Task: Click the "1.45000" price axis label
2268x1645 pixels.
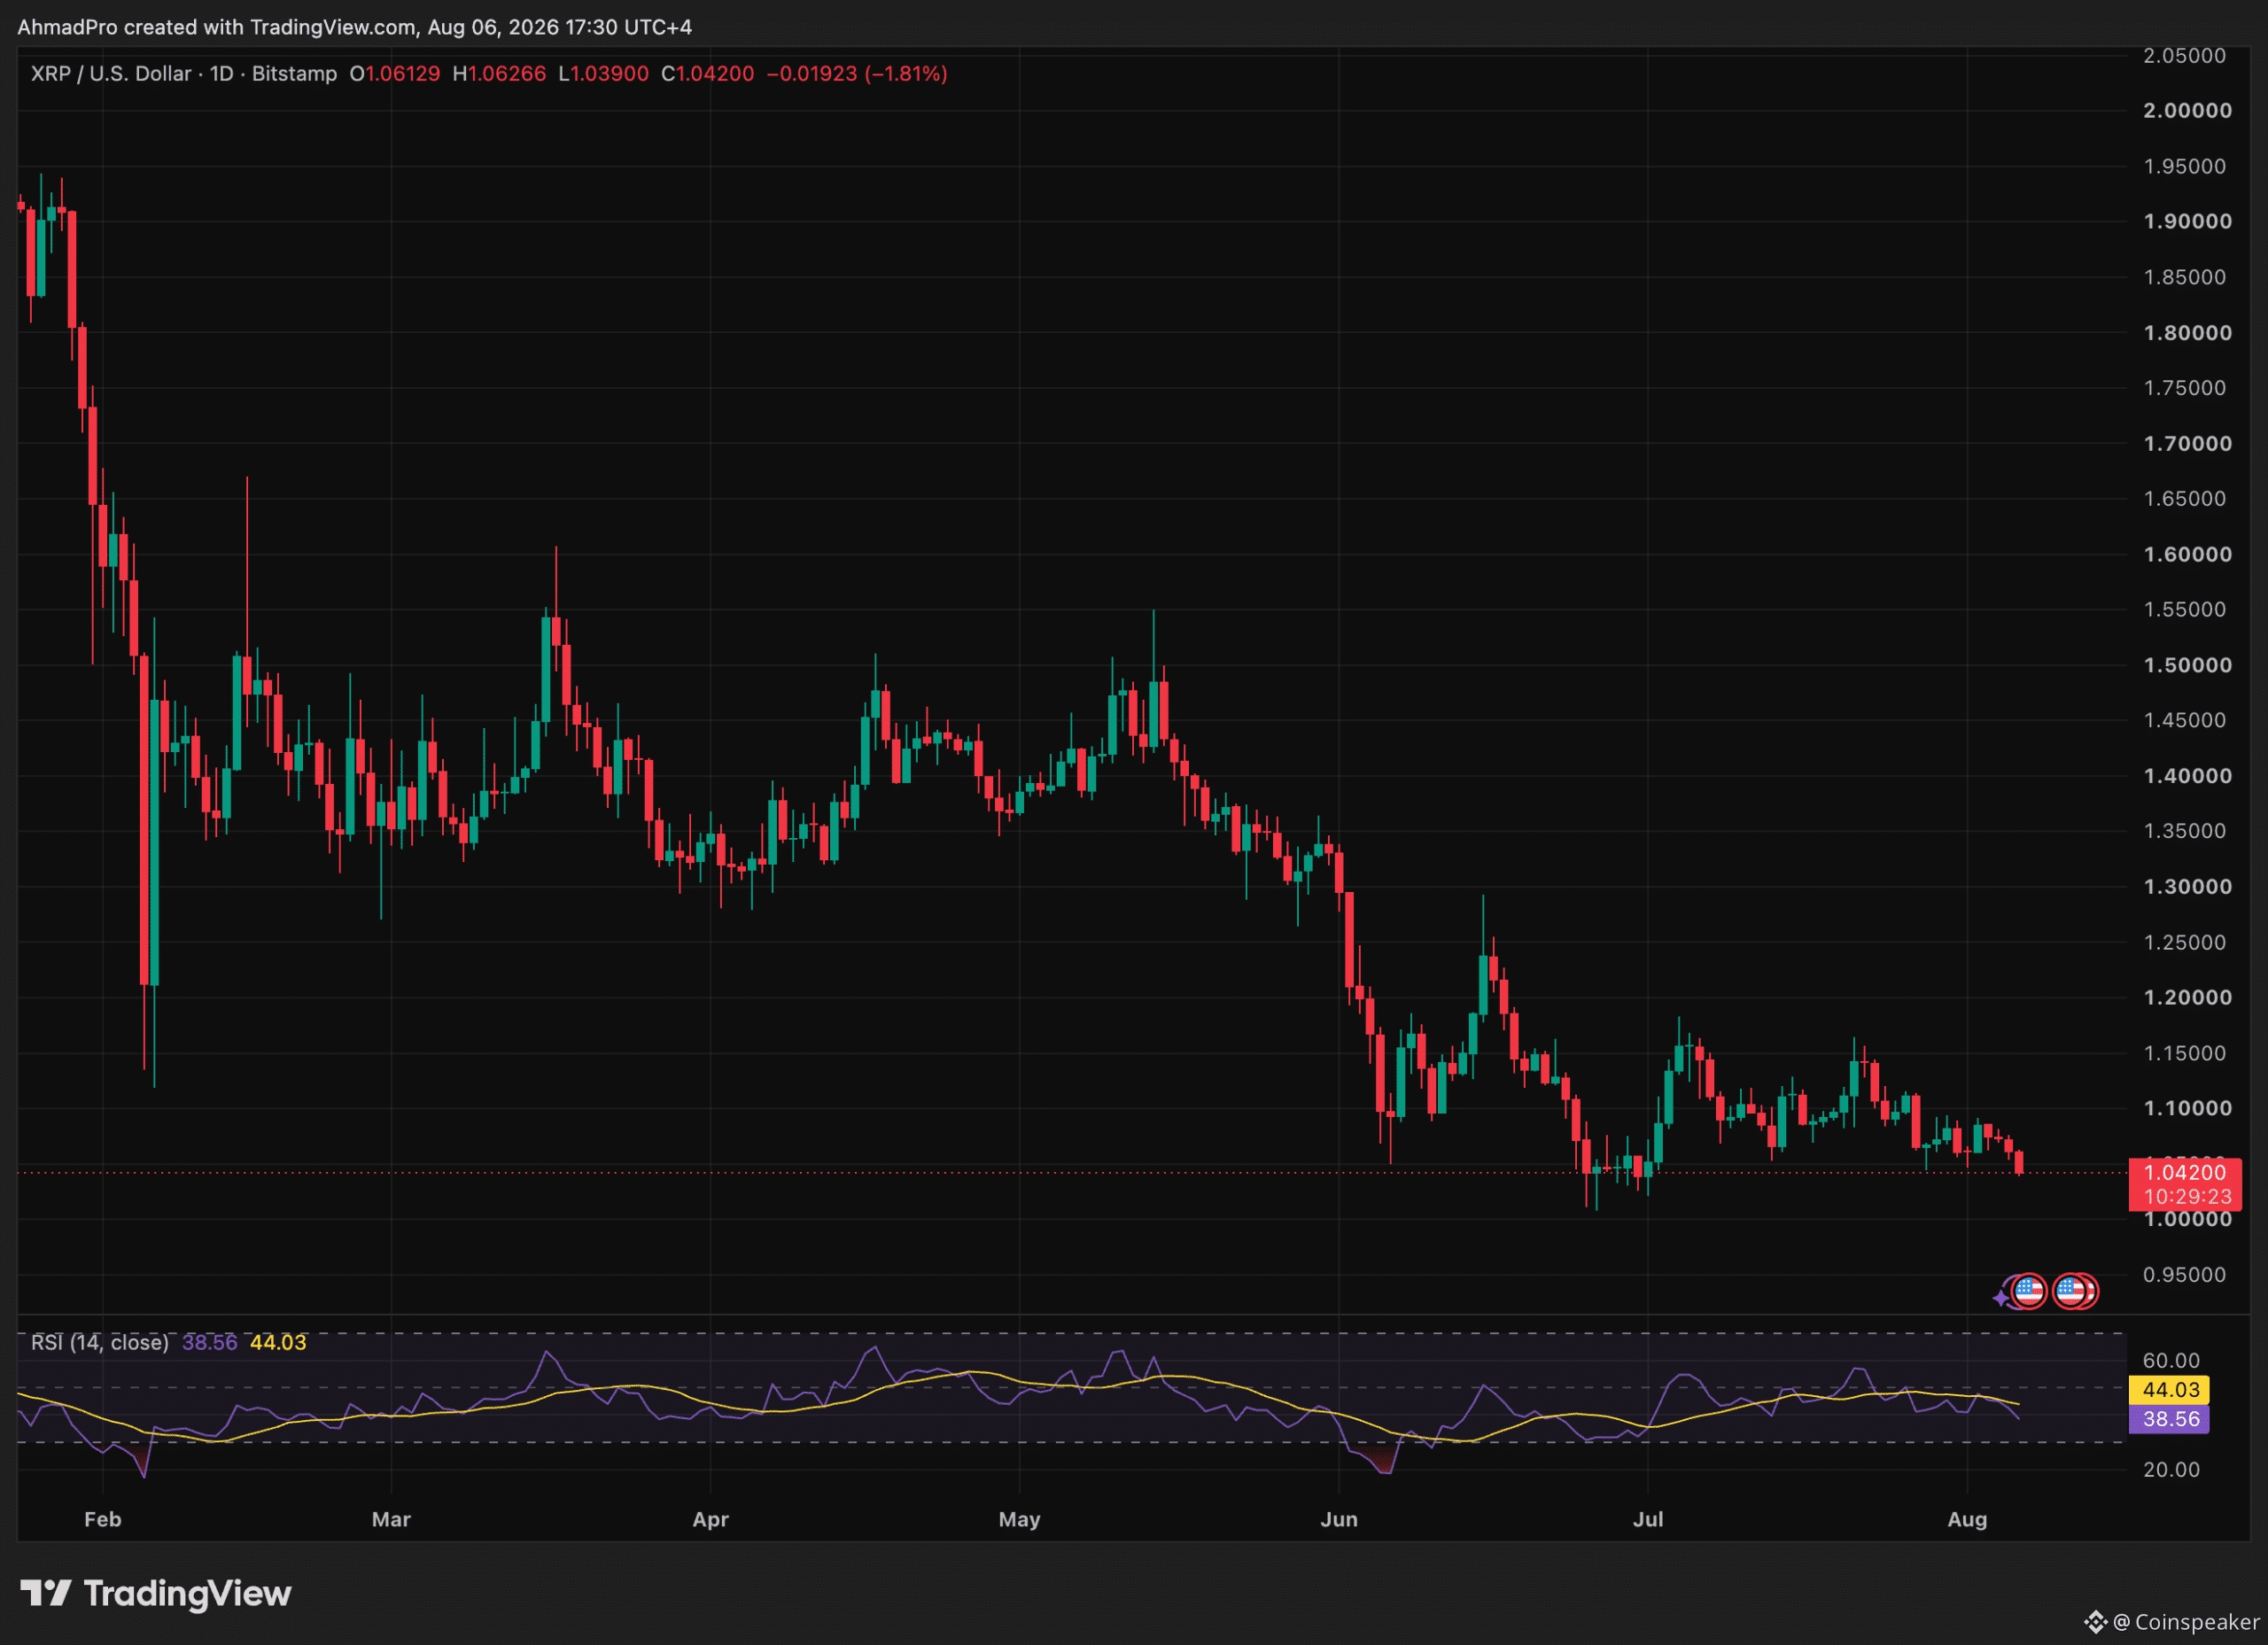Action: click(2185, 720)
